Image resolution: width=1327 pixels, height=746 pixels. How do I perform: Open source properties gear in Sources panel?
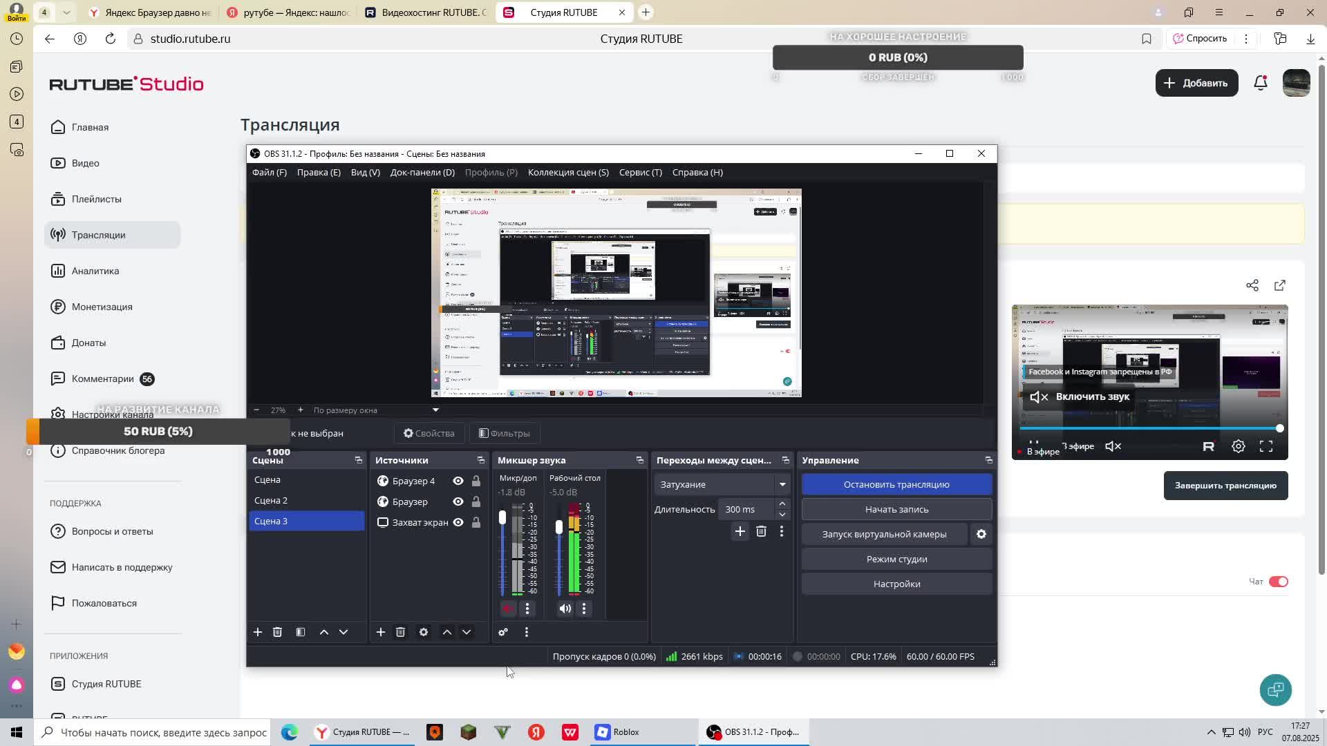pos(424,632)
